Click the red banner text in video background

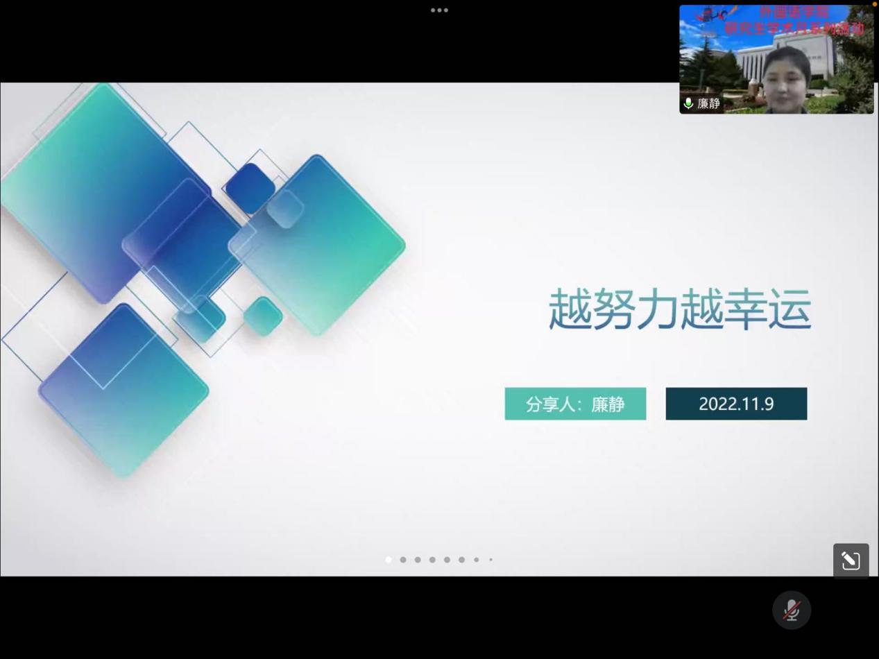pyautogui.click(x=794, y=21)
